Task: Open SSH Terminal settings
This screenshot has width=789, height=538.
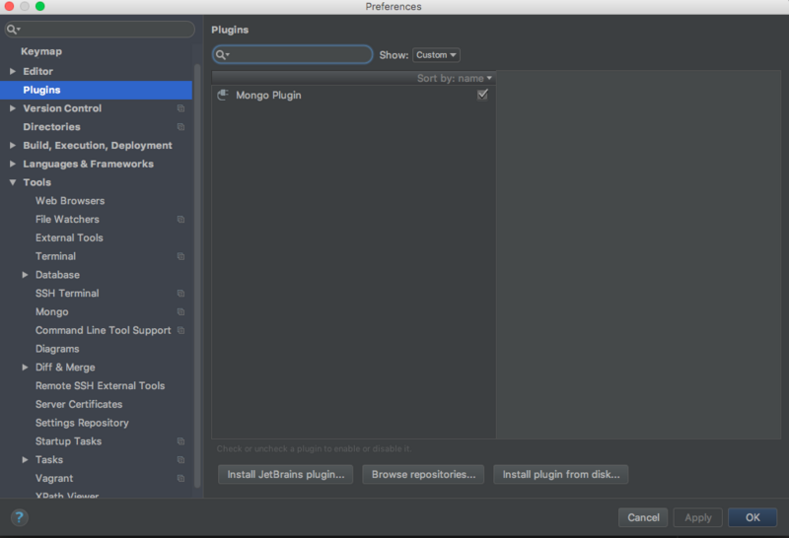Action: click(x=67, y=293)
